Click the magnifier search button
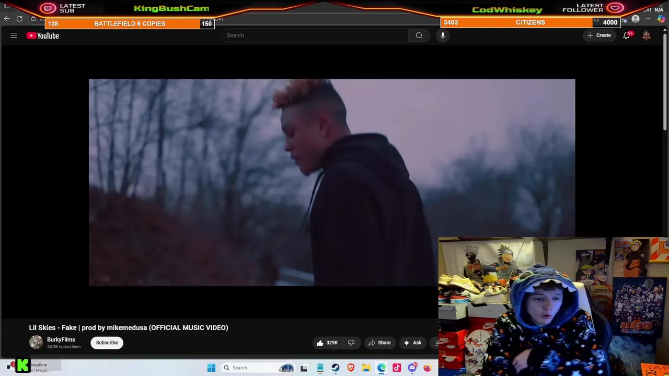 pos(419,36)
